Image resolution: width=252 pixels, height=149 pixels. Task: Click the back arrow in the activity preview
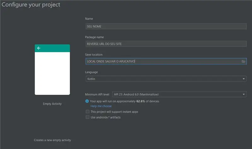pyautogui.click(x=38, y=48)
